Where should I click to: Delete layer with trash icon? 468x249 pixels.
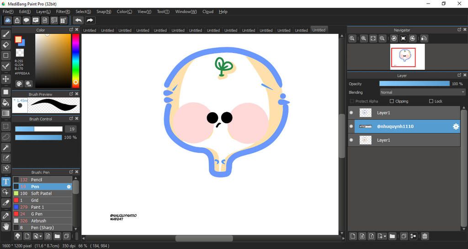tap(425, 236)
